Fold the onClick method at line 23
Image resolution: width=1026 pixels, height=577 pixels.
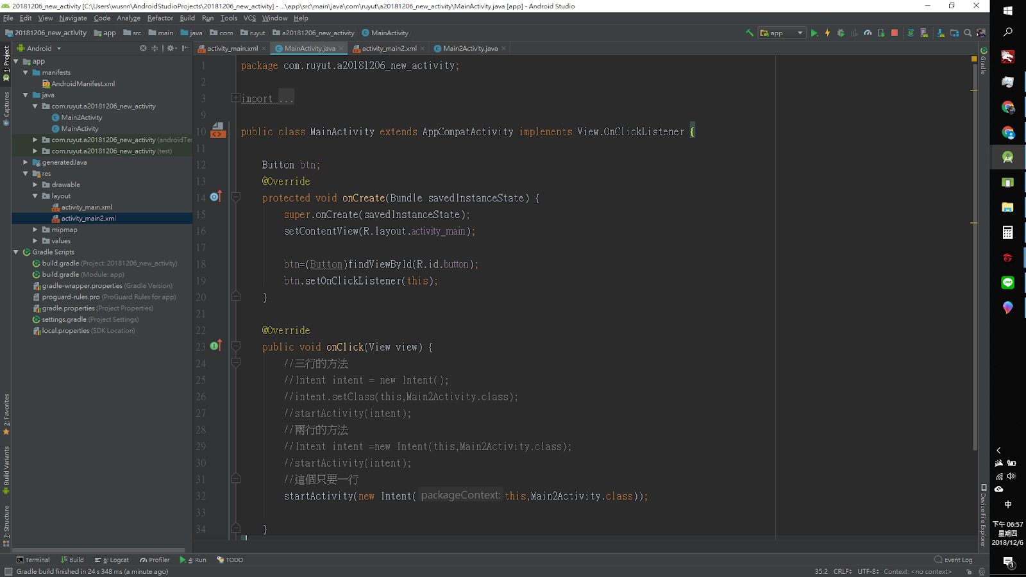coord(235,346)
